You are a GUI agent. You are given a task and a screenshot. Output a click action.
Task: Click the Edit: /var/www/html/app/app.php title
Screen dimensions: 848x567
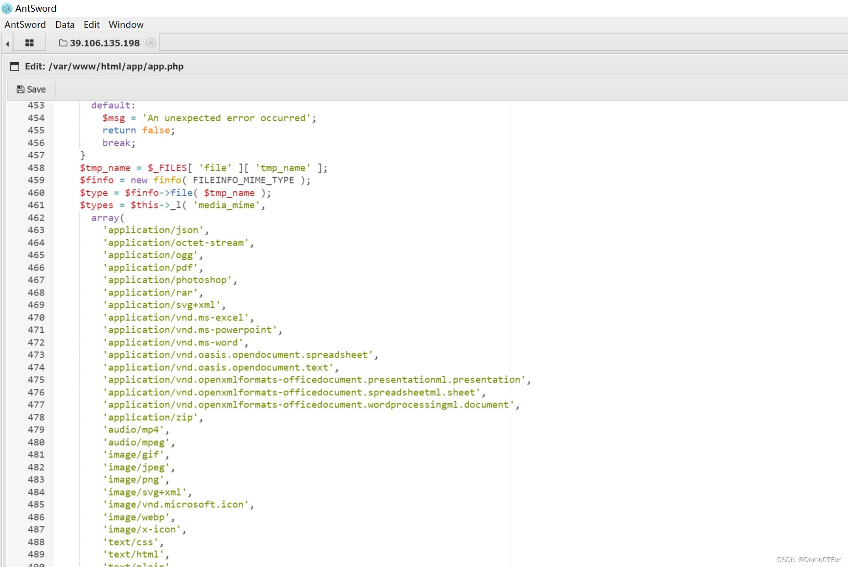pyautogui.click(x=104, y=67)
